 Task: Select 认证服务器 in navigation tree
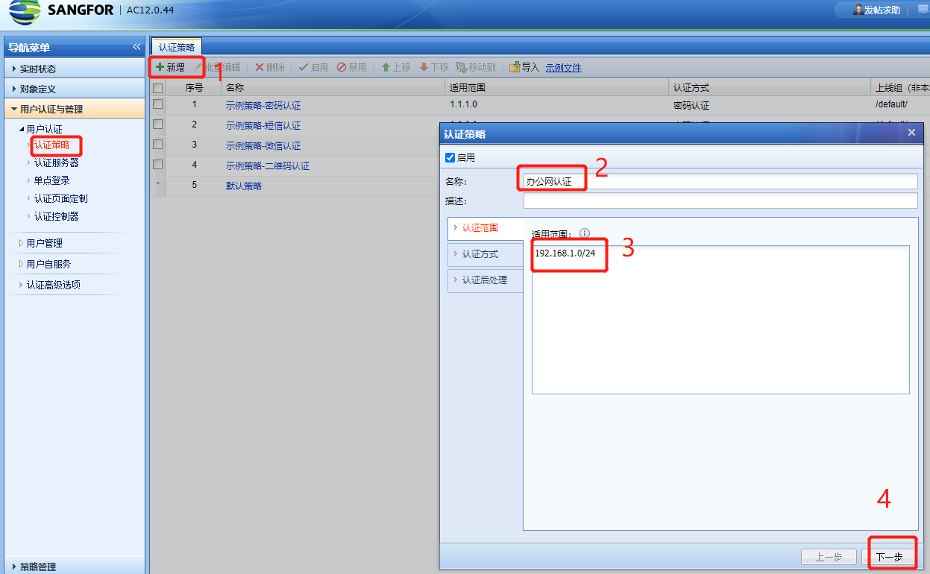point(56,163)
